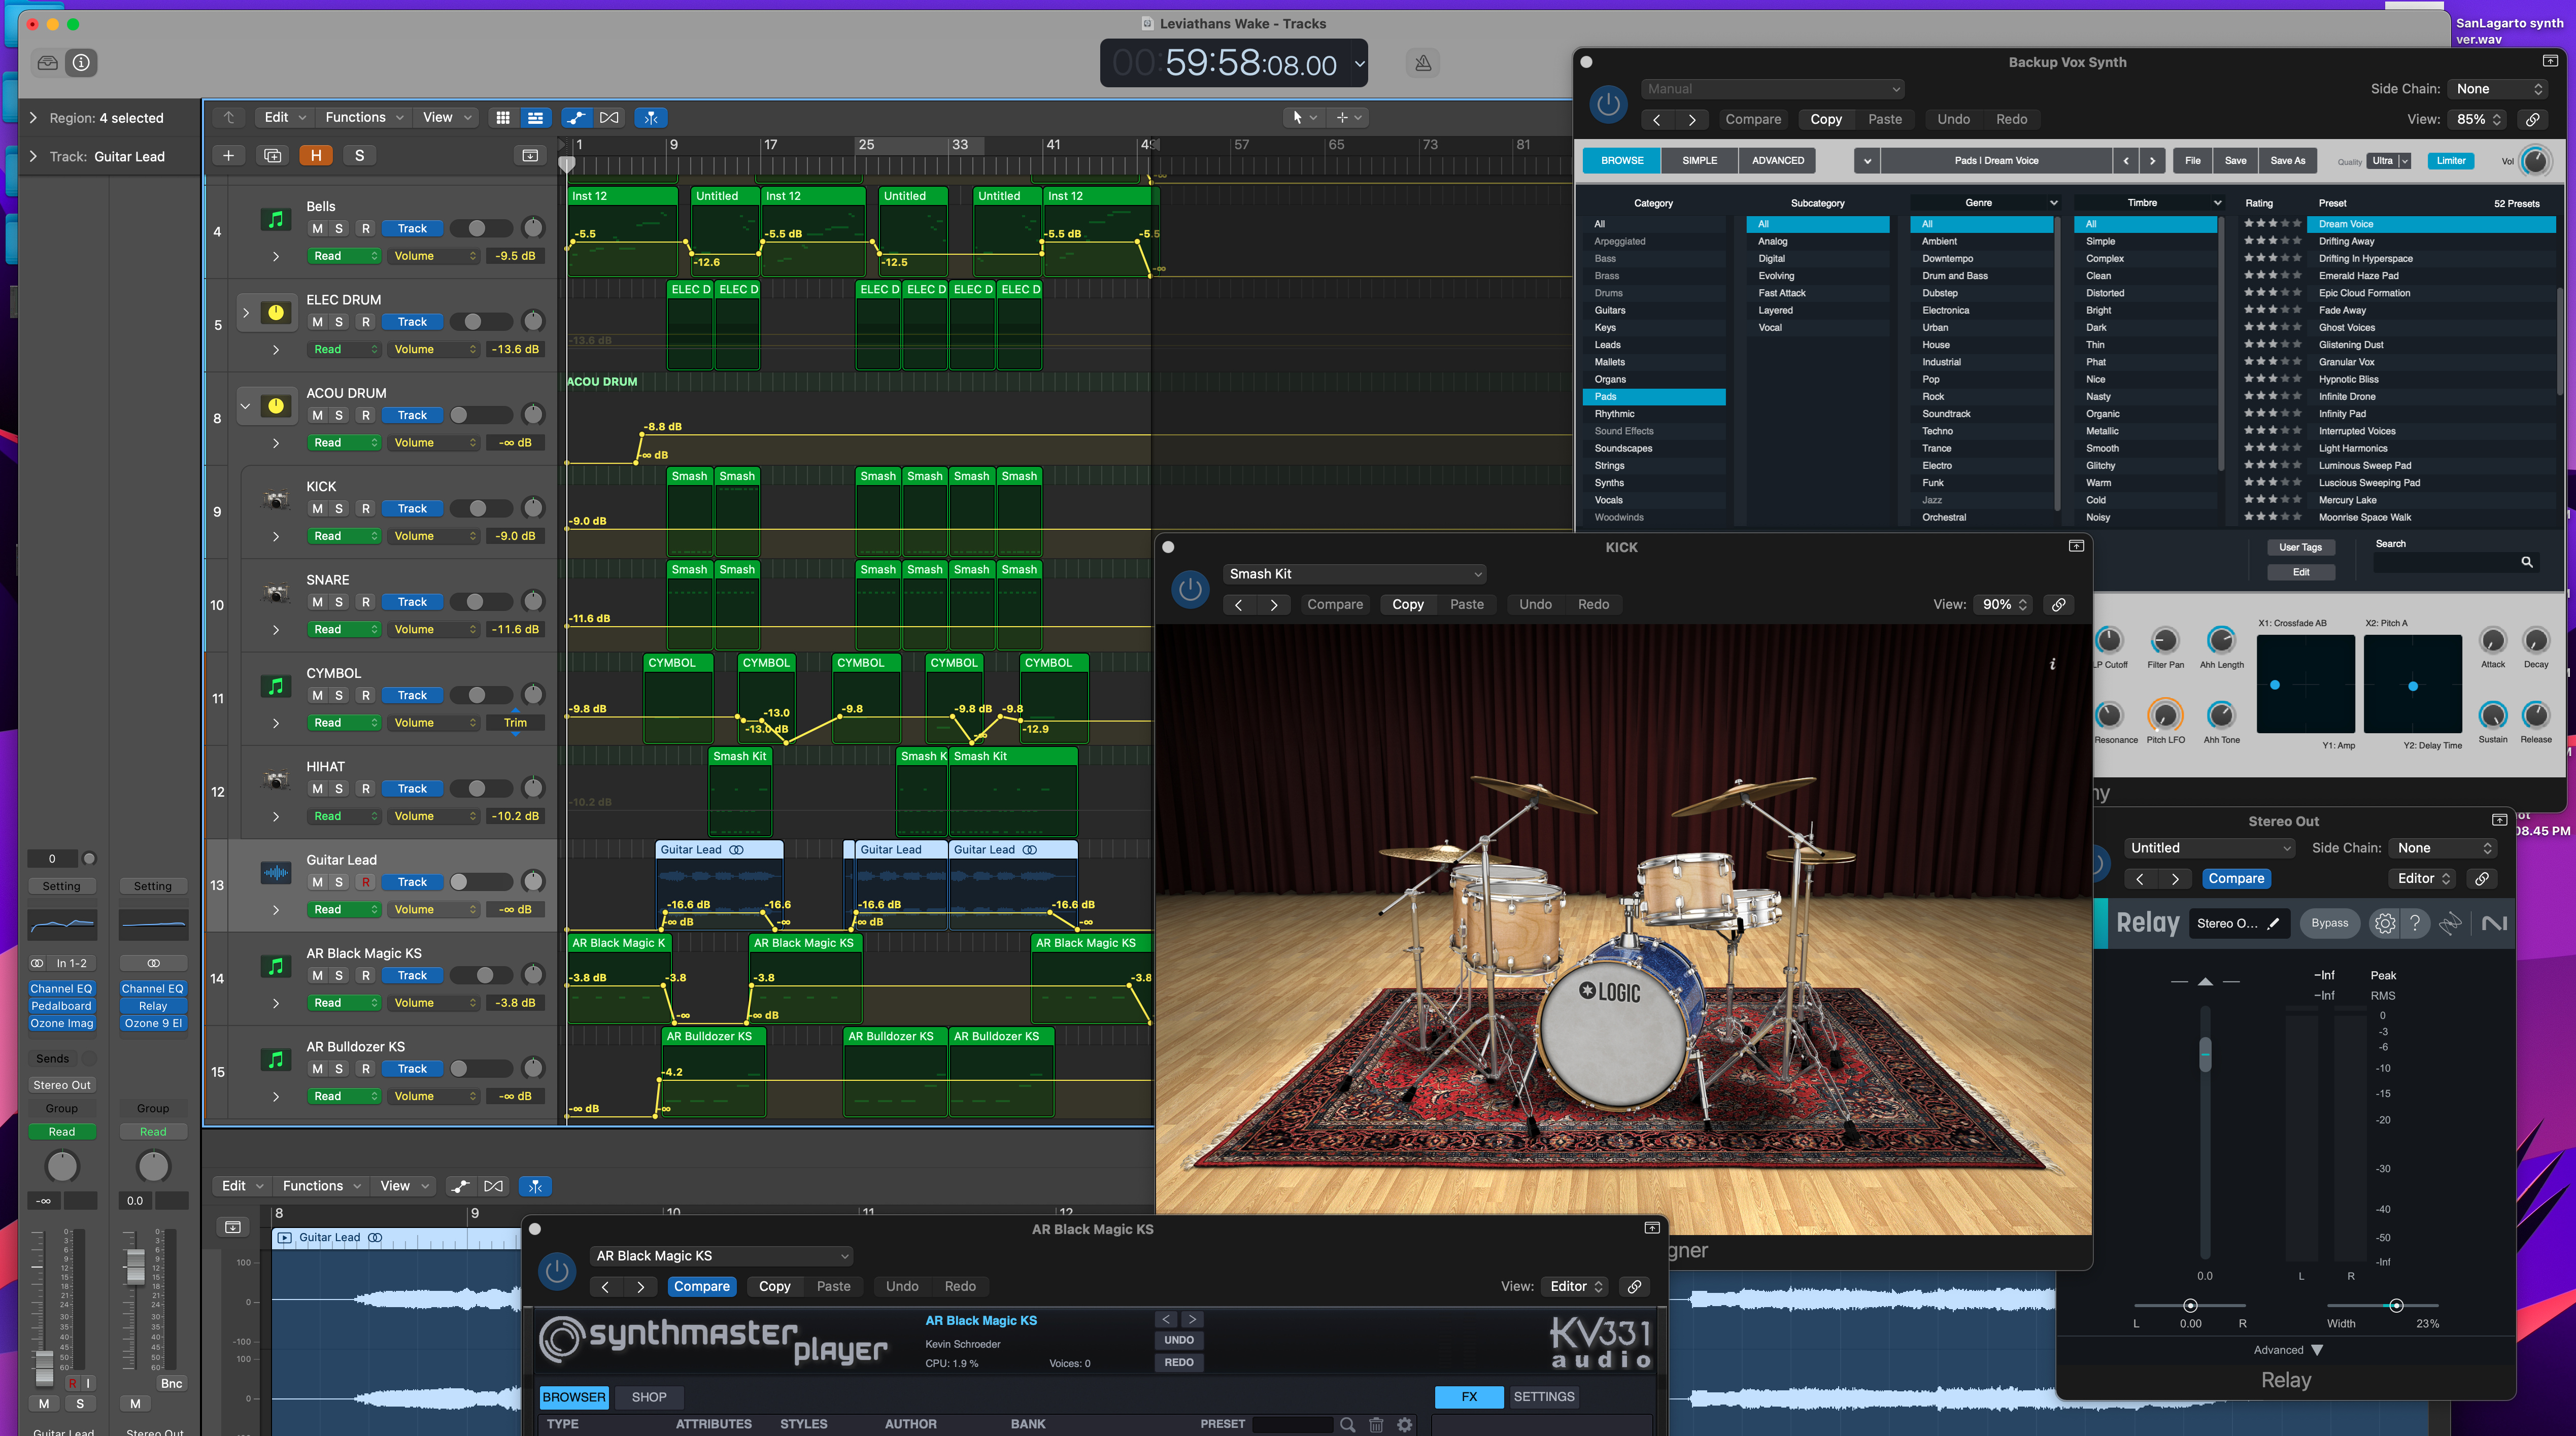
Task: Collapse the ACOU DRUM track stack
Action: click(245, 406)
